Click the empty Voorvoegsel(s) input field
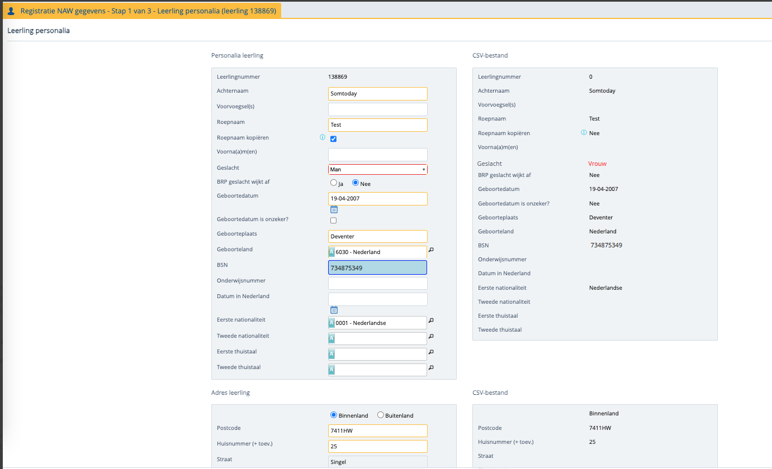This screenshot has height=469, width=772. (x=378, y=109)
